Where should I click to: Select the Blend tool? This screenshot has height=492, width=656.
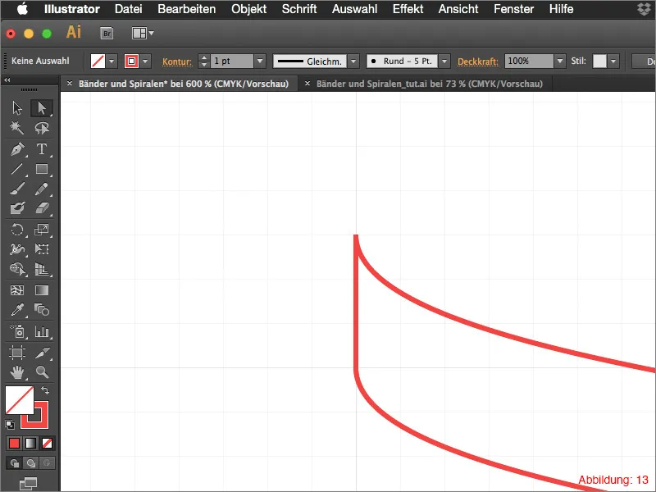(x=42, y=310)
